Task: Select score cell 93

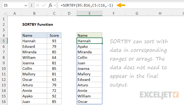Action: (x=54, y=41)
